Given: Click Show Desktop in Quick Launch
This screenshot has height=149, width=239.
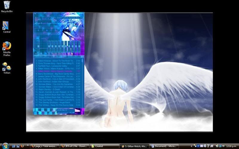Looking at the screenshot, I should pos(13,146).
